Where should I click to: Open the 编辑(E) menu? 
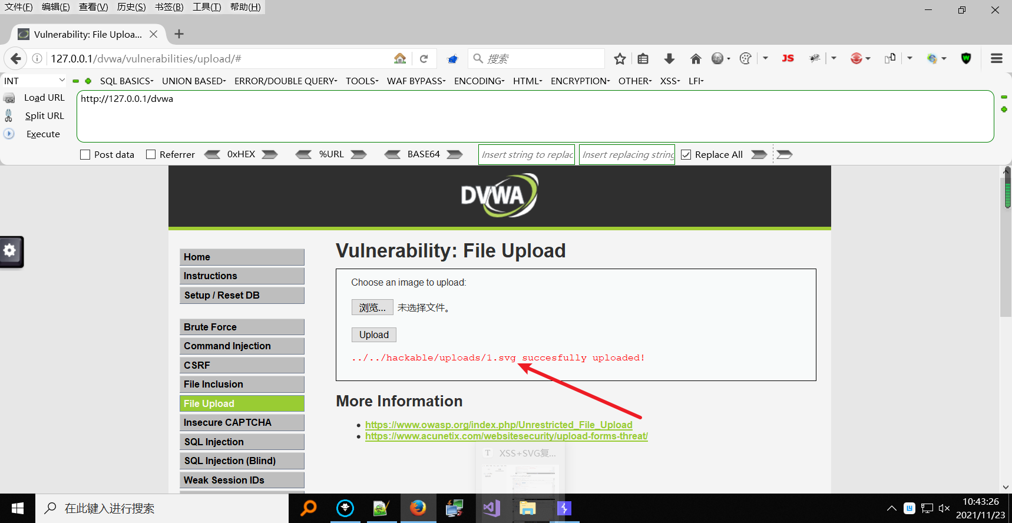pos(56,7)
